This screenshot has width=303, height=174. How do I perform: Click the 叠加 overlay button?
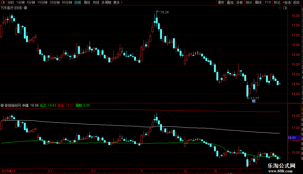[x=230, y=2]
